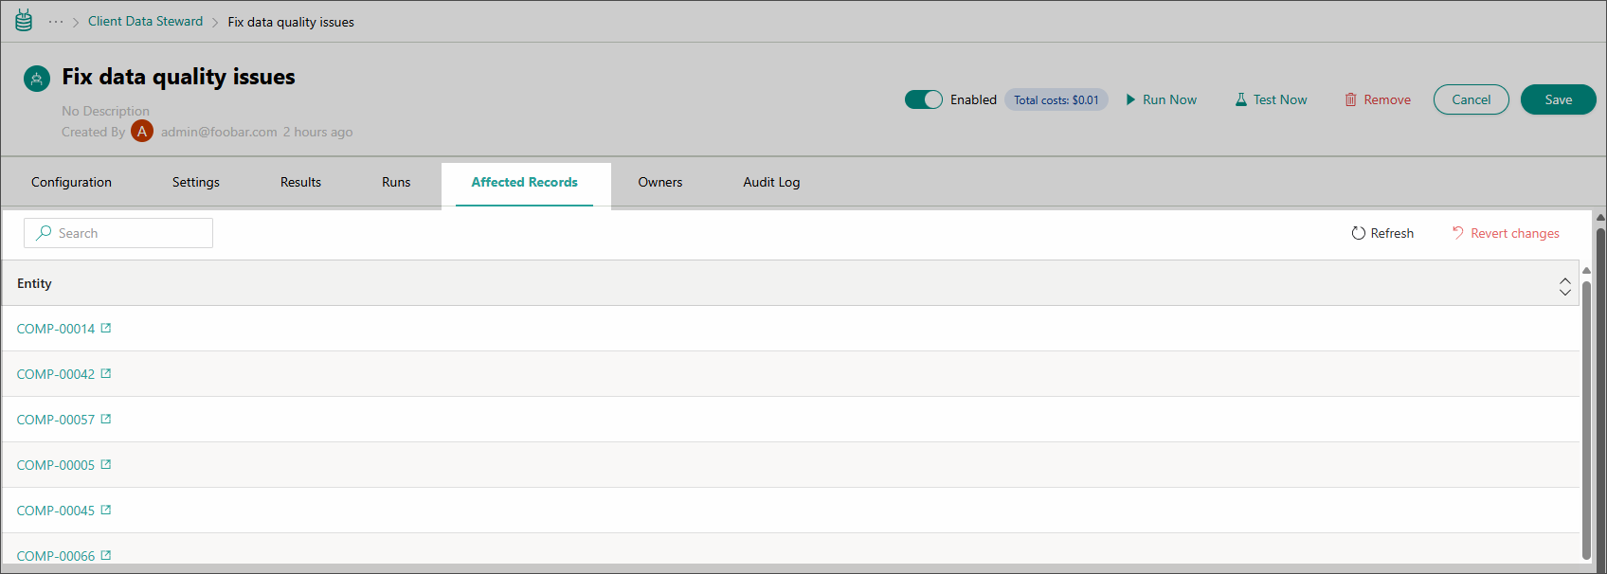Sort the Entity column using sort arrows
The image size is (1607, 574).
tap(1564, 285)
